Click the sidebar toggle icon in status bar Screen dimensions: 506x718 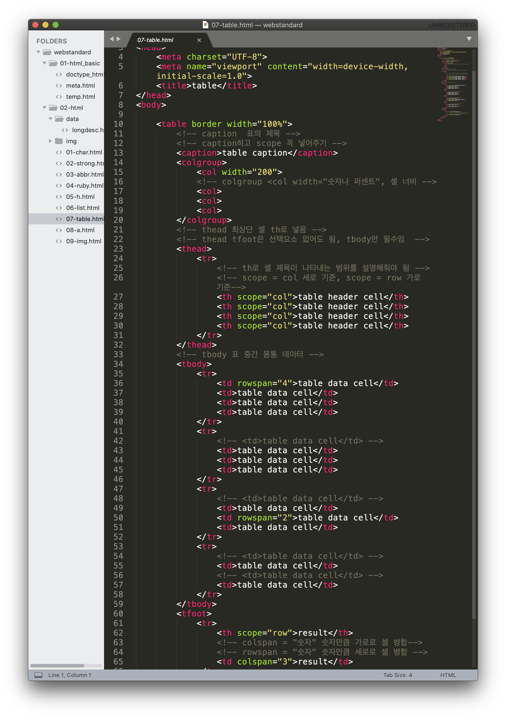(x=38, y=675)
